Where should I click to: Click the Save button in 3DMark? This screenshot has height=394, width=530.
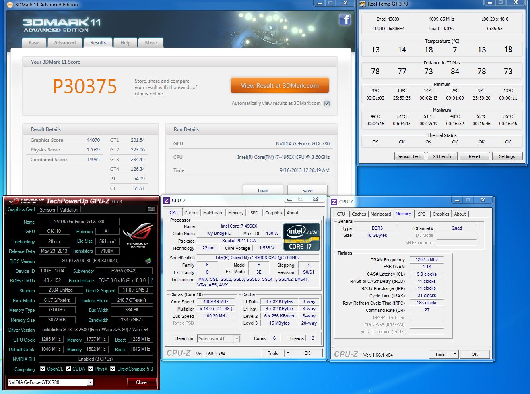pyautogui.click(x=307, y=190)
